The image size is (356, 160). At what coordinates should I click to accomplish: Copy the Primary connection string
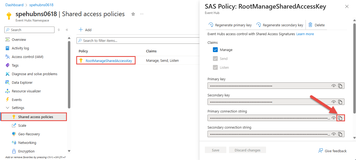(340, 118)
